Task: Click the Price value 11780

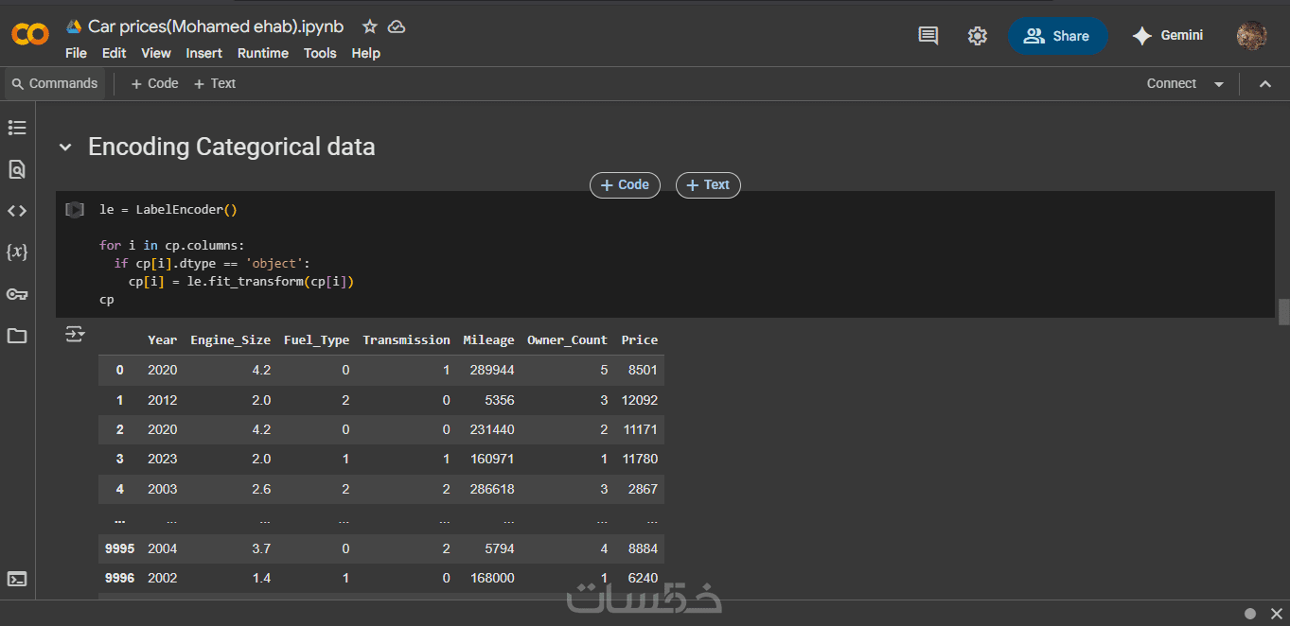Action: click(640, 459)
